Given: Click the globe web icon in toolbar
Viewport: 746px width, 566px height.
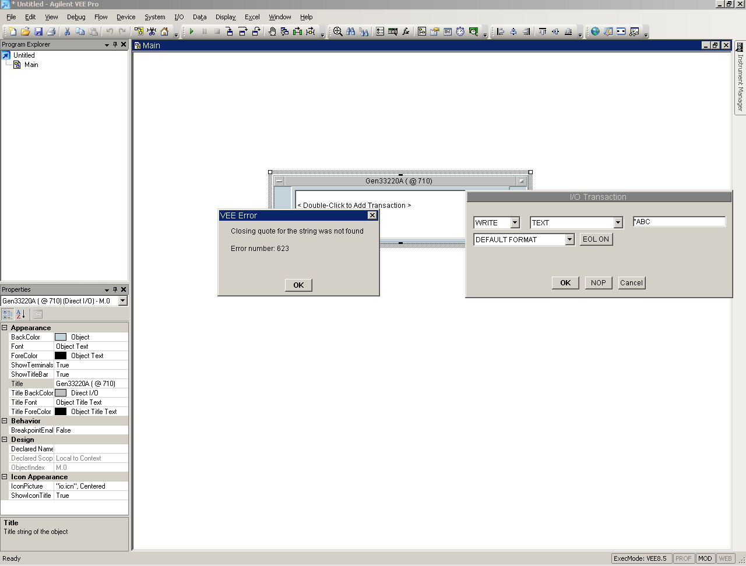Looking at the screenshot, I should point(595,31).
